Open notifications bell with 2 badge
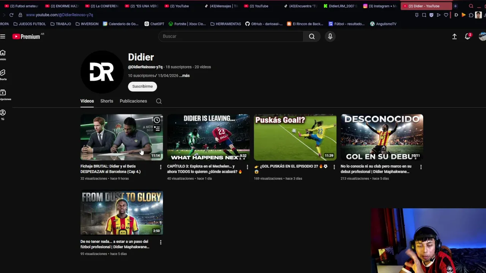The width and height of the screenshot is (486, 273). [468, 36]
